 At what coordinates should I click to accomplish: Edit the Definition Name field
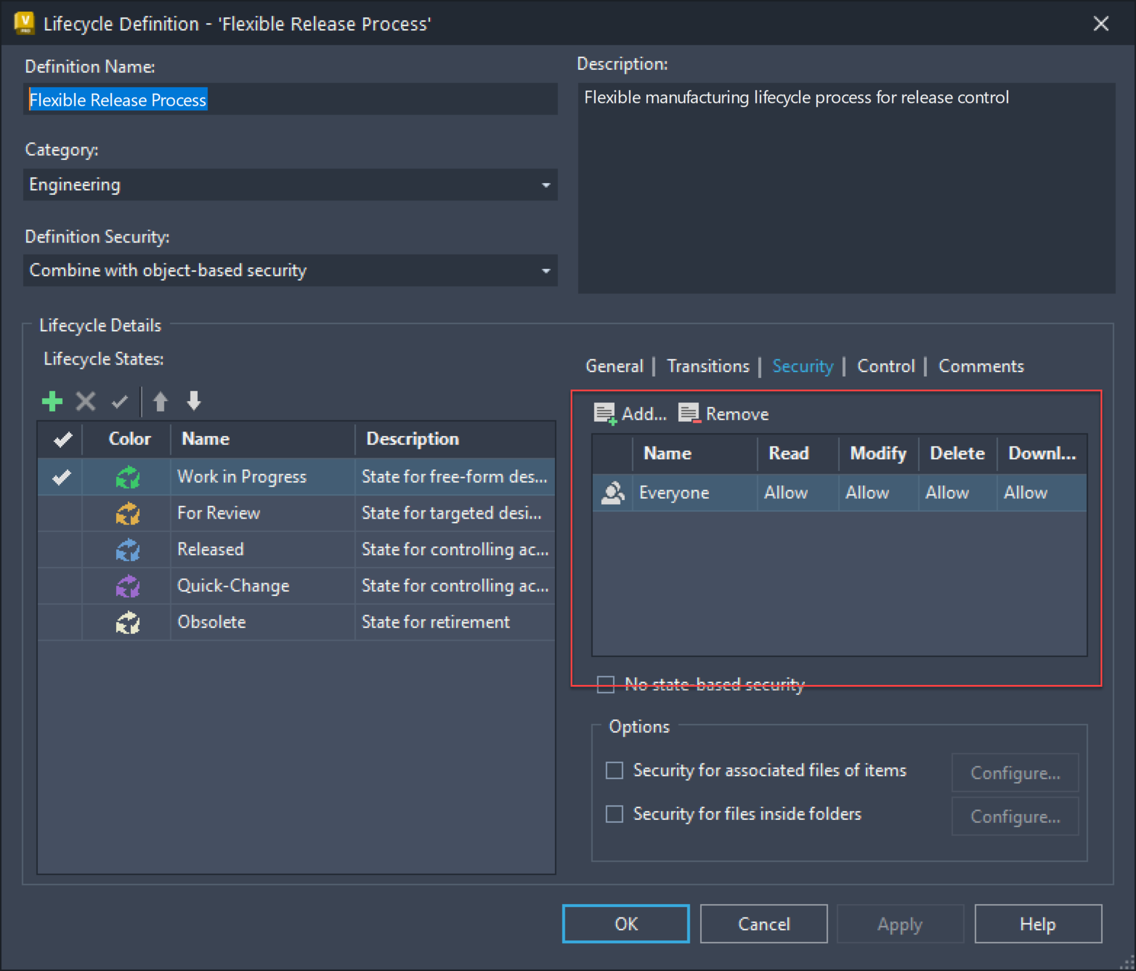click(291, 99)
